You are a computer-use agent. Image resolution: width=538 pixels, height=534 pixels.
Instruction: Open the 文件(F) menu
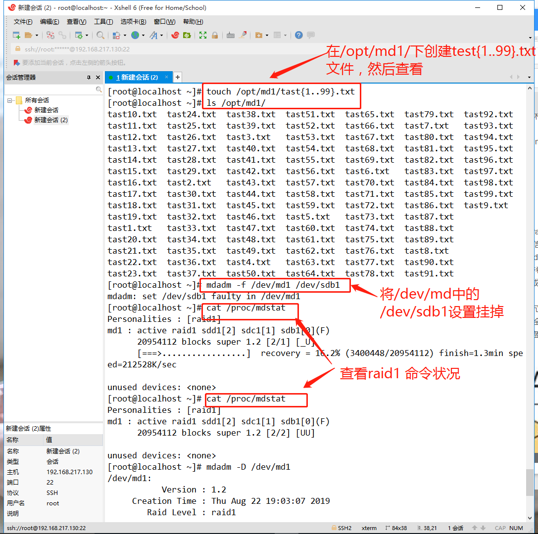point(23,22)
